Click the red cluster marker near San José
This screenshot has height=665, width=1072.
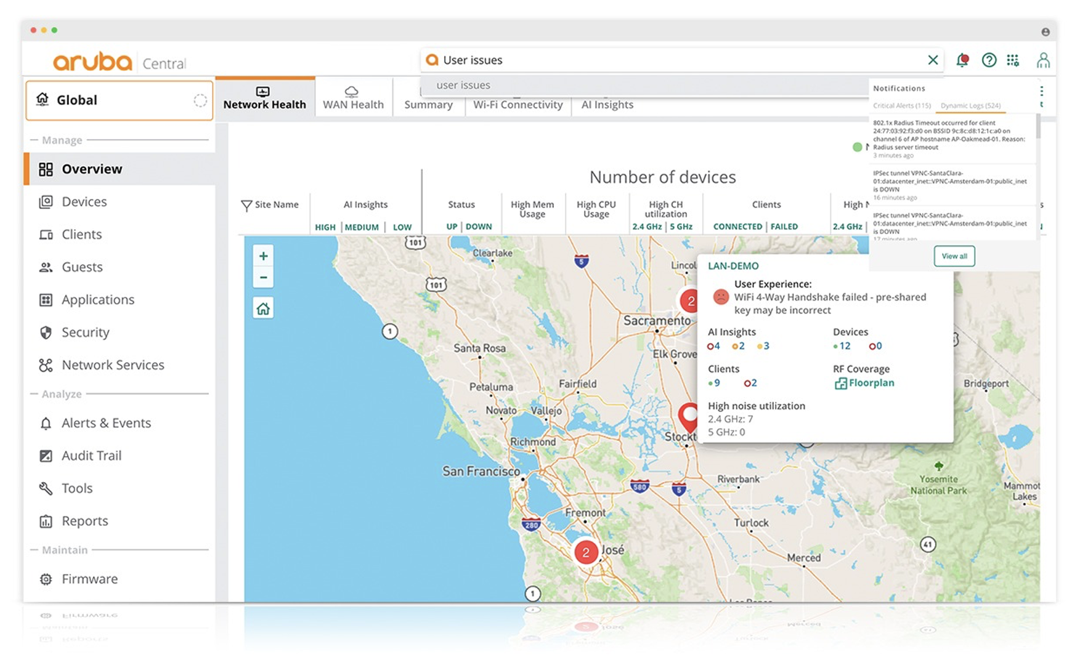586,552
